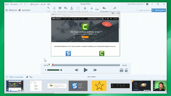
Task: Click the 00:38 duration label
Action: click(x=125, y=65)
